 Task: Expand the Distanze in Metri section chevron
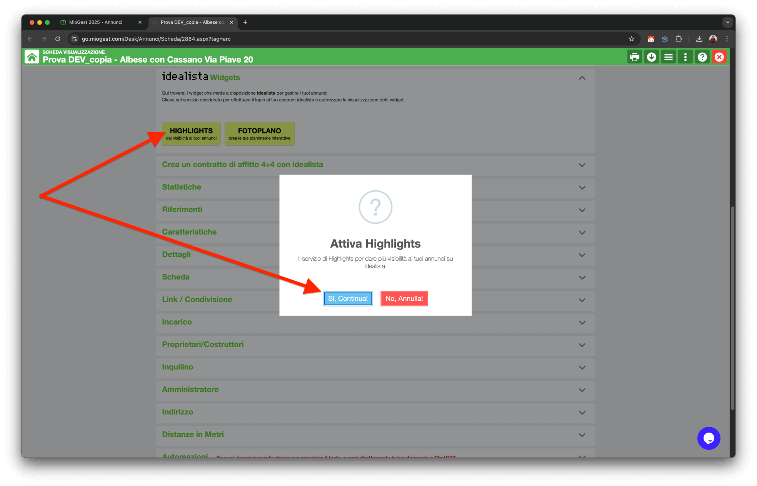(x=582, y=435)
